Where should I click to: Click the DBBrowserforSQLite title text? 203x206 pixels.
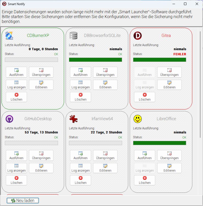[102, 35]
